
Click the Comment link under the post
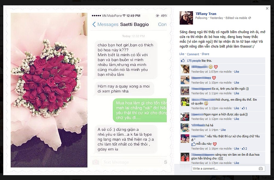click(193, 54)
